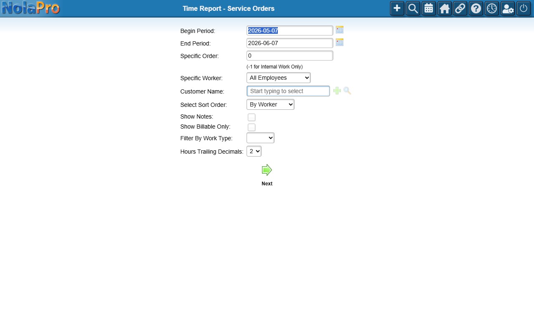Click the 'Show Notes:' label

[x=197, y=116]
